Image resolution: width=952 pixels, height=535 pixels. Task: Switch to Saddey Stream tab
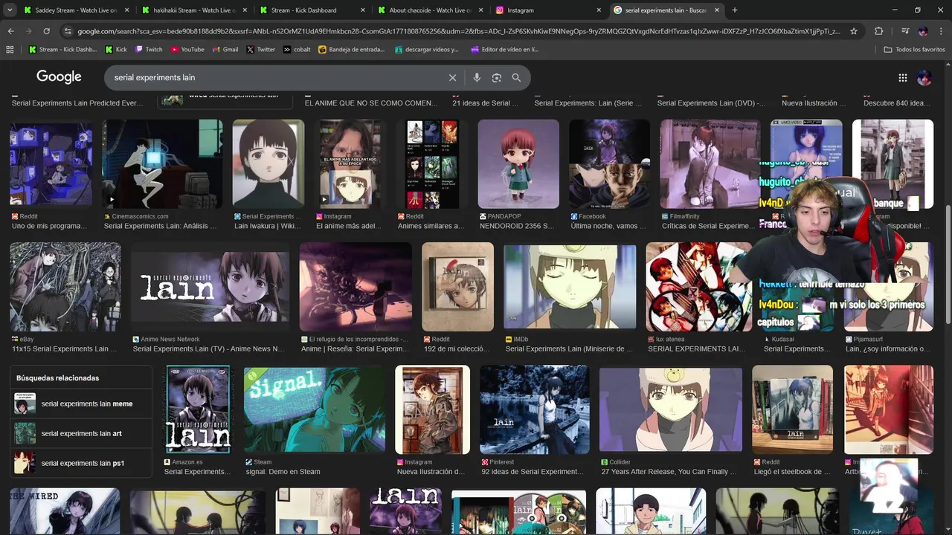point(77,10)
